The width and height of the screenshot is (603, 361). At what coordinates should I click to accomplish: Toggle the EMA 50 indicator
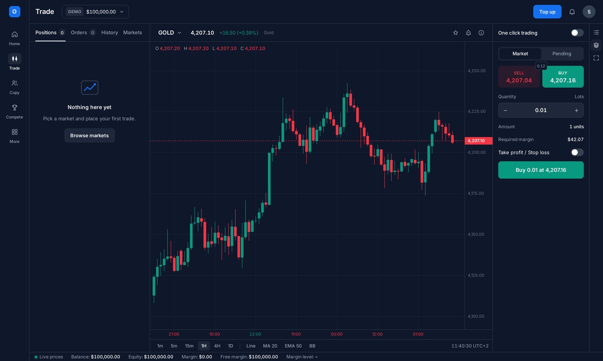point(293,346)
